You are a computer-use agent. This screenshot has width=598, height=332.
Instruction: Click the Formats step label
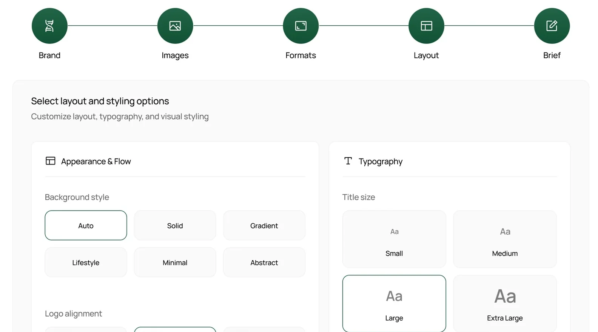[301, 55]
